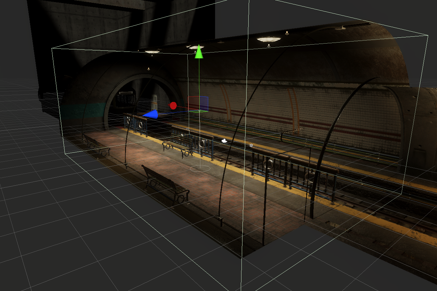
Task: Click the light icon above the leftmost ceiling fixture
Action: pyautogui.click(x=152, y=56)
